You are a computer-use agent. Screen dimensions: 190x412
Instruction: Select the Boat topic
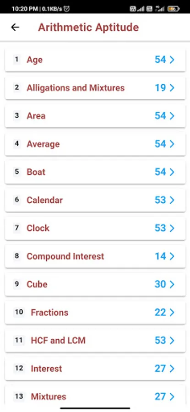coord(95,172)
